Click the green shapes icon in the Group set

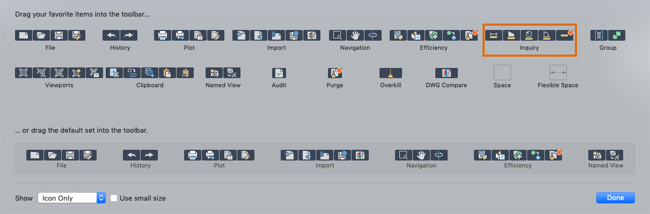click(617, 36)
